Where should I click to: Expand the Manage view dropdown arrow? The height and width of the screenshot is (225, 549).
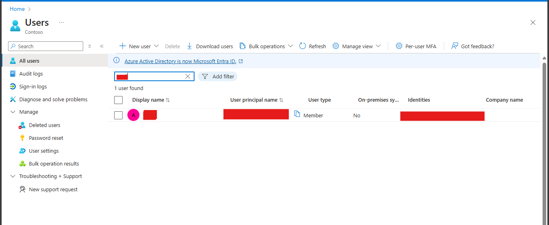click(378, 46)
